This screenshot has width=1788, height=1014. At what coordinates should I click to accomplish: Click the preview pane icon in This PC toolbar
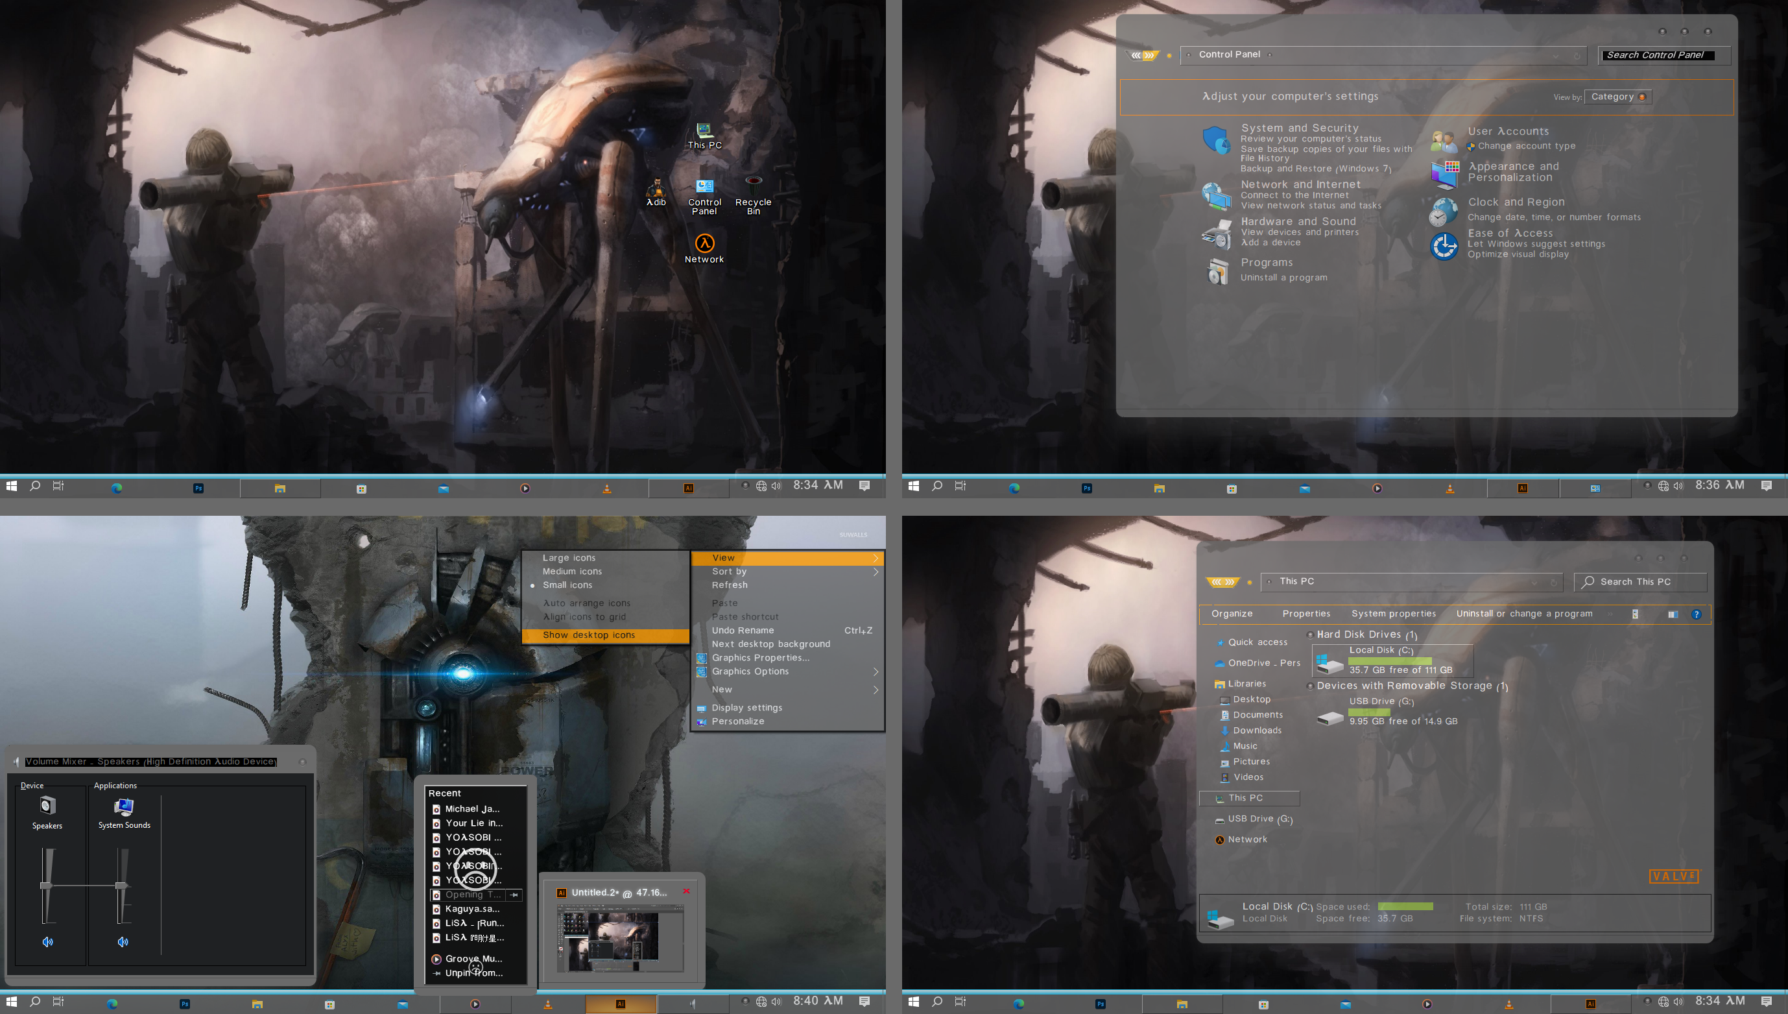tap(1673, 614)
